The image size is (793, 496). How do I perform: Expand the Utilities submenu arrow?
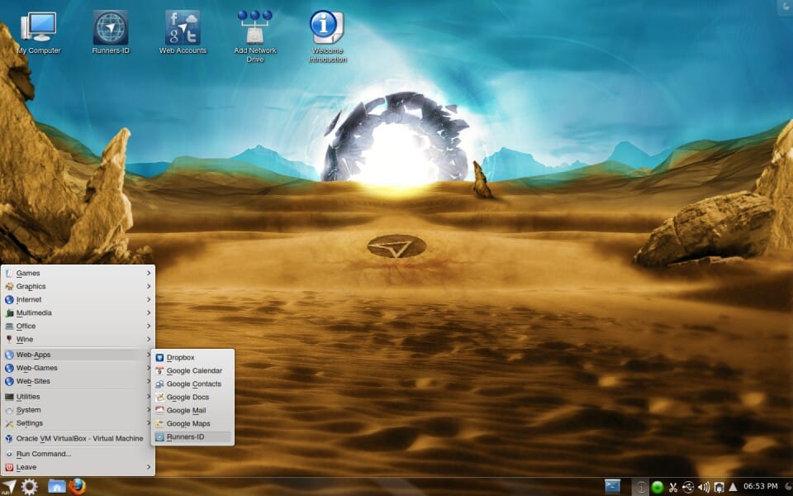click(149, 396)
